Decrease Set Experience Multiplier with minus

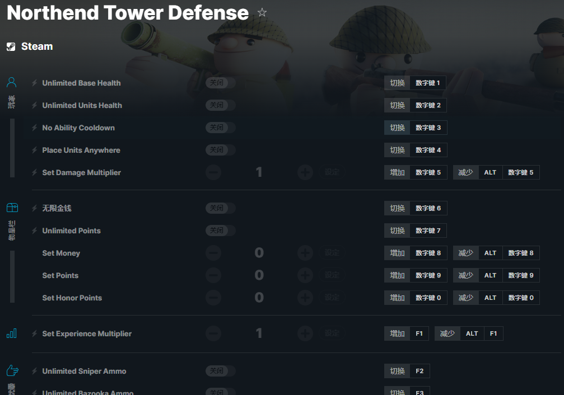[213, 333]
